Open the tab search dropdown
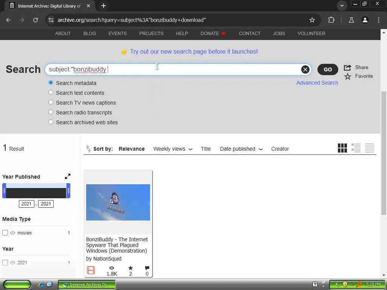 342,5
